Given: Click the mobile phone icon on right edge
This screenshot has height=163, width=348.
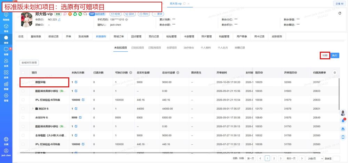Looking at the screenshot, I should click(343, 137).
